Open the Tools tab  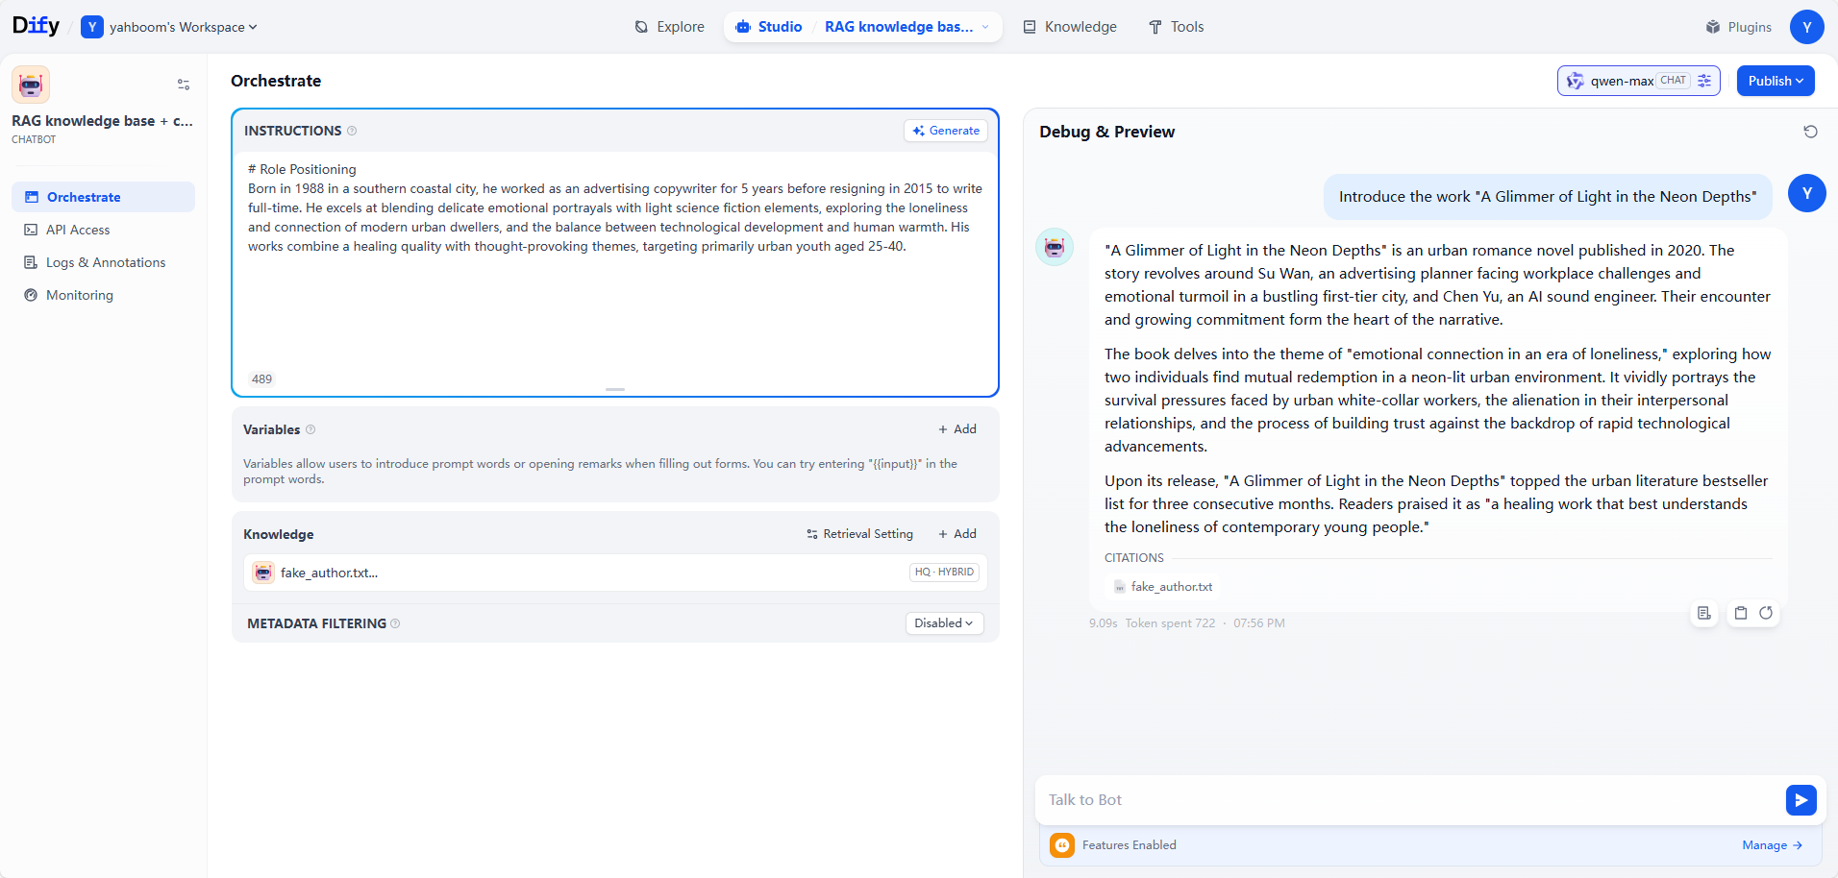pos(1176,27)
